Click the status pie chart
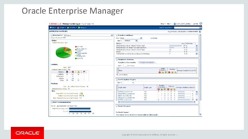Image resolution: width=248 pixels, height=139 pixels. 64,53
